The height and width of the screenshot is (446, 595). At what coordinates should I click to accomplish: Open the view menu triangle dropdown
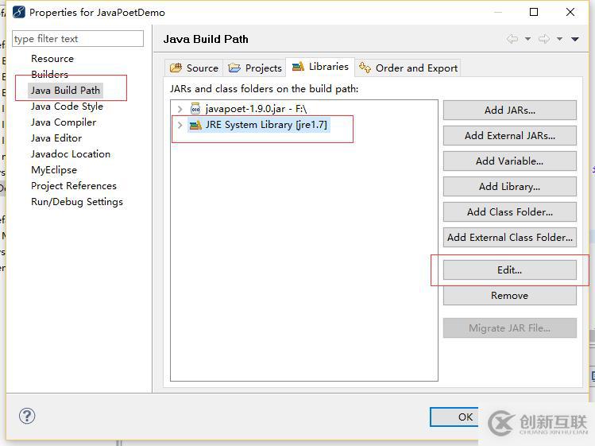(x=575, y=39)
